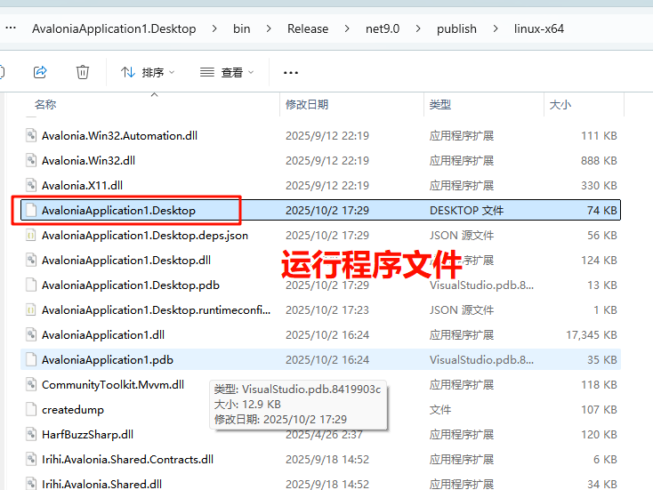
Task: Select the createdump file
Action: pos(320,410)
